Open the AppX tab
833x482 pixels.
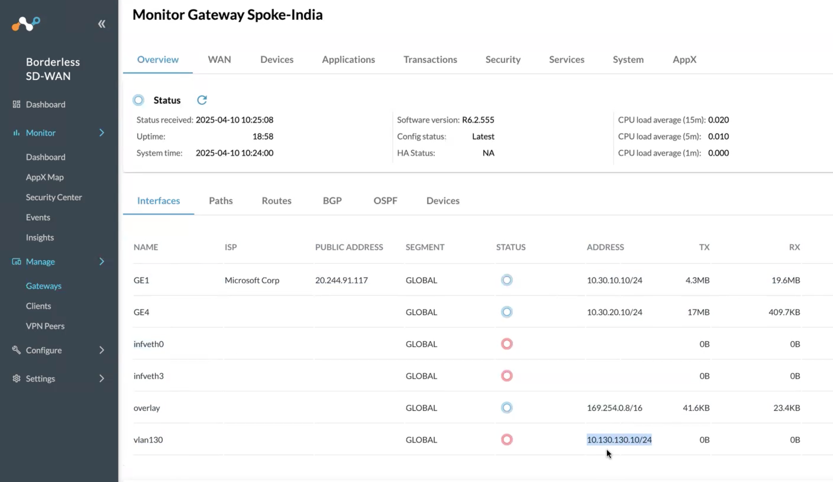pyautogui.click(x=684, y=59)
